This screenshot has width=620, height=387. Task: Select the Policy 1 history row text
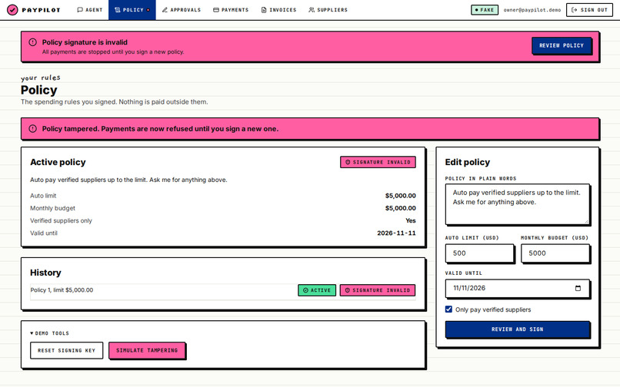(x=62, y=289)
